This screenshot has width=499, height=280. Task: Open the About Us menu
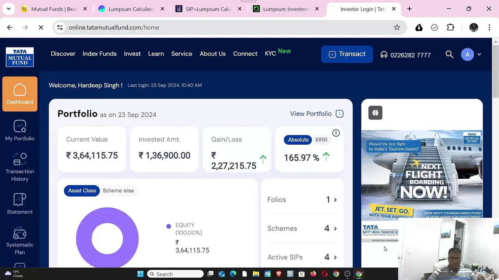[x=212, y=54]
